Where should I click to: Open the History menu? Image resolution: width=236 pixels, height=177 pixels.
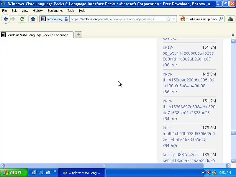point(38,11)
